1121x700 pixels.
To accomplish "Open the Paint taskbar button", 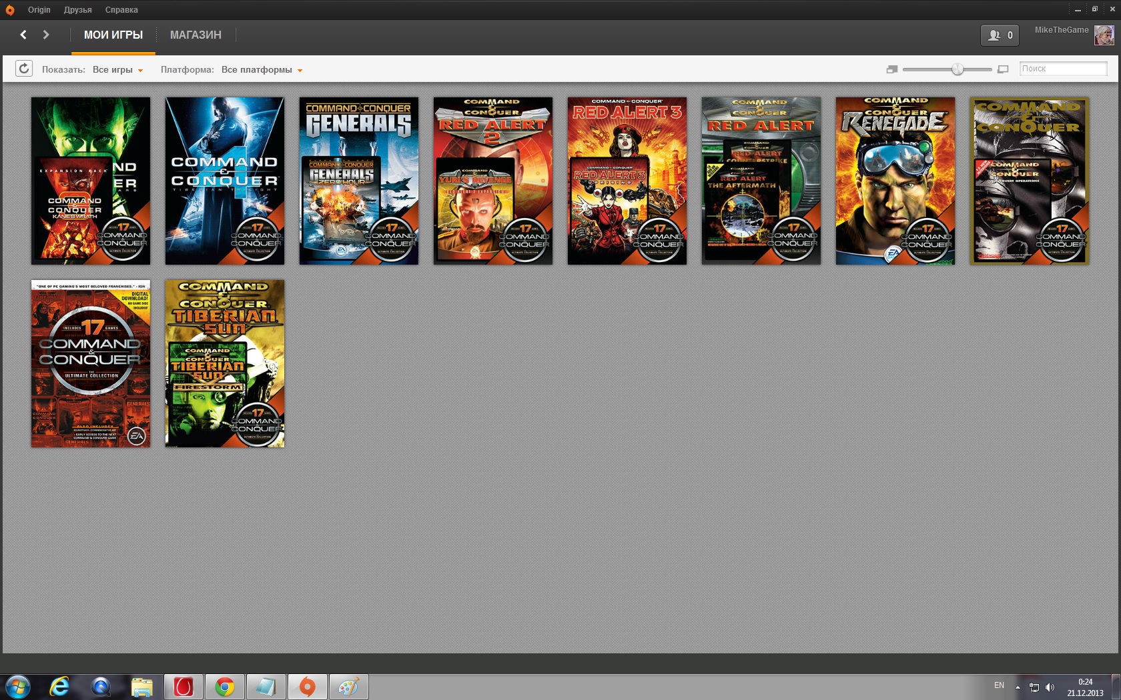I will pos(348,687).
